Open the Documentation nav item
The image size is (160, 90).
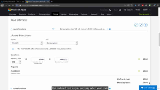44,14
